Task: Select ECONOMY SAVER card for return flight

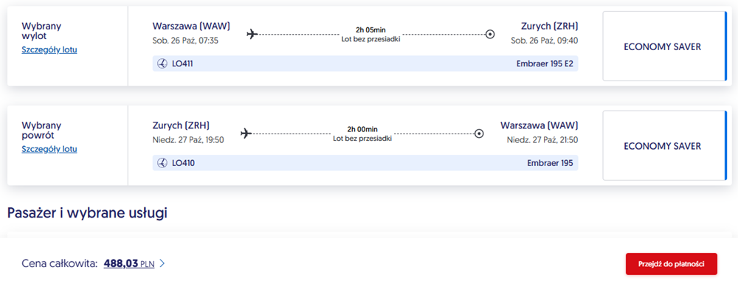Action: [x=665, y=145]
